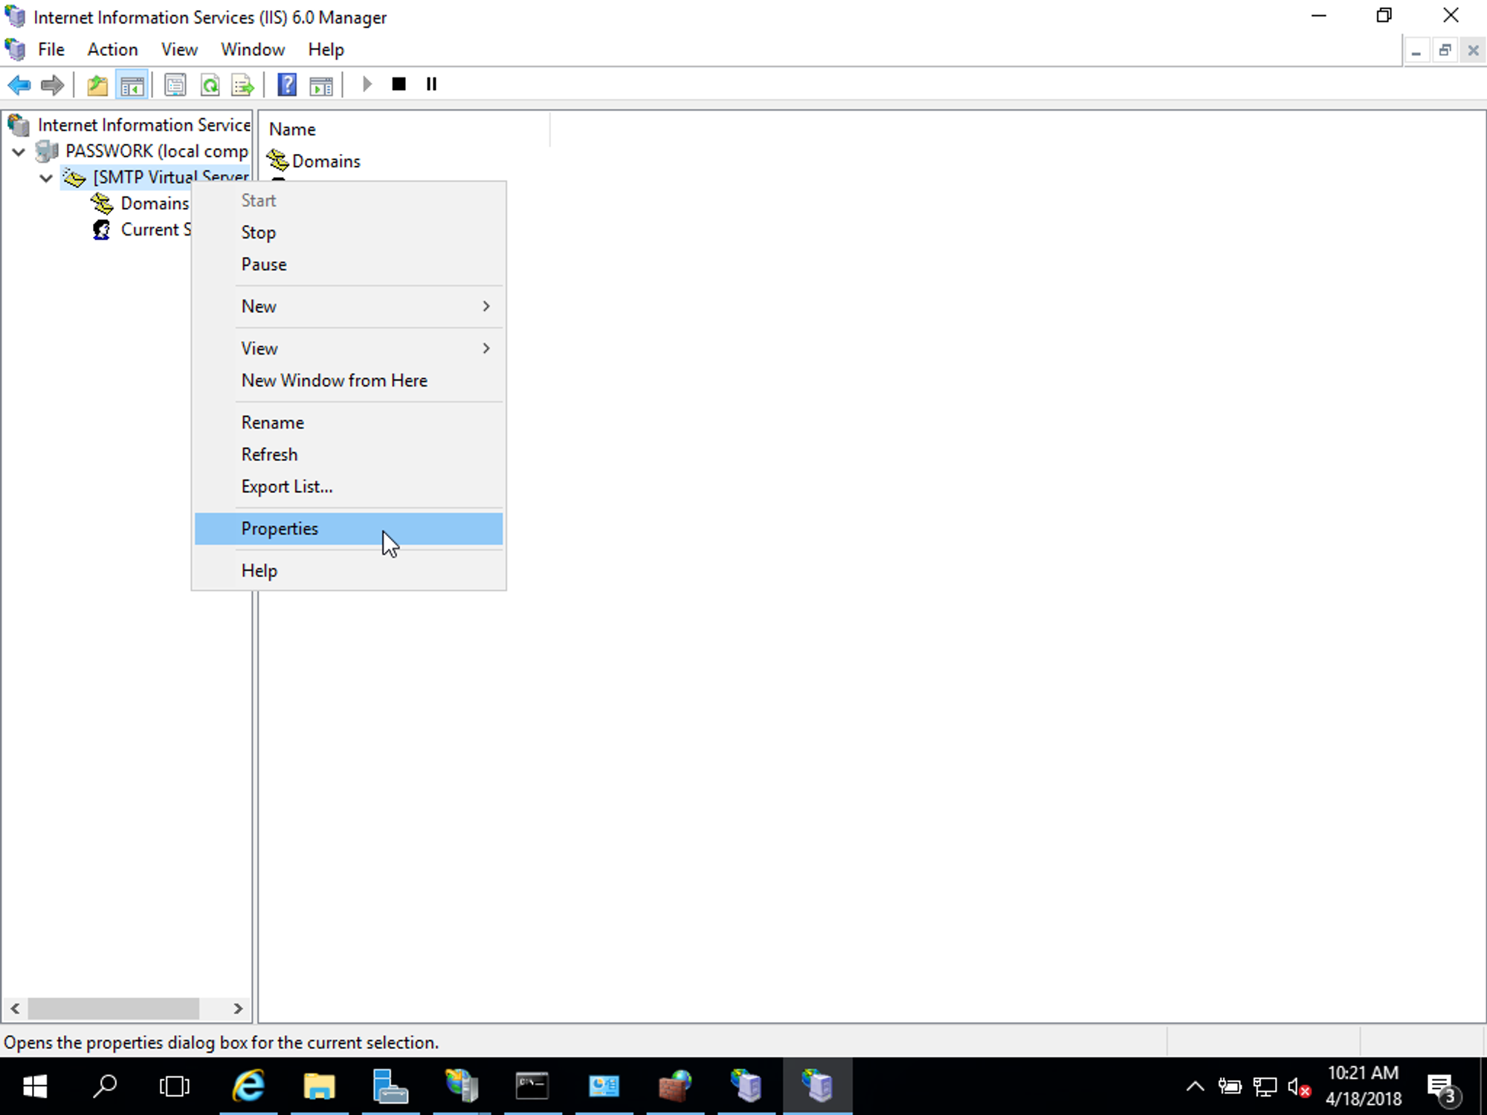Viewport: 1487px width, 1115px height.
Task: Open Properties using the toolbar properties icon
Action: pyautogui.click(x=175, y=84)
